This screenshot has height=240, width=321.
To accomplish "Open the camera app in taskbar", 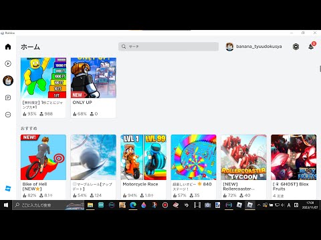I will 207,205.
